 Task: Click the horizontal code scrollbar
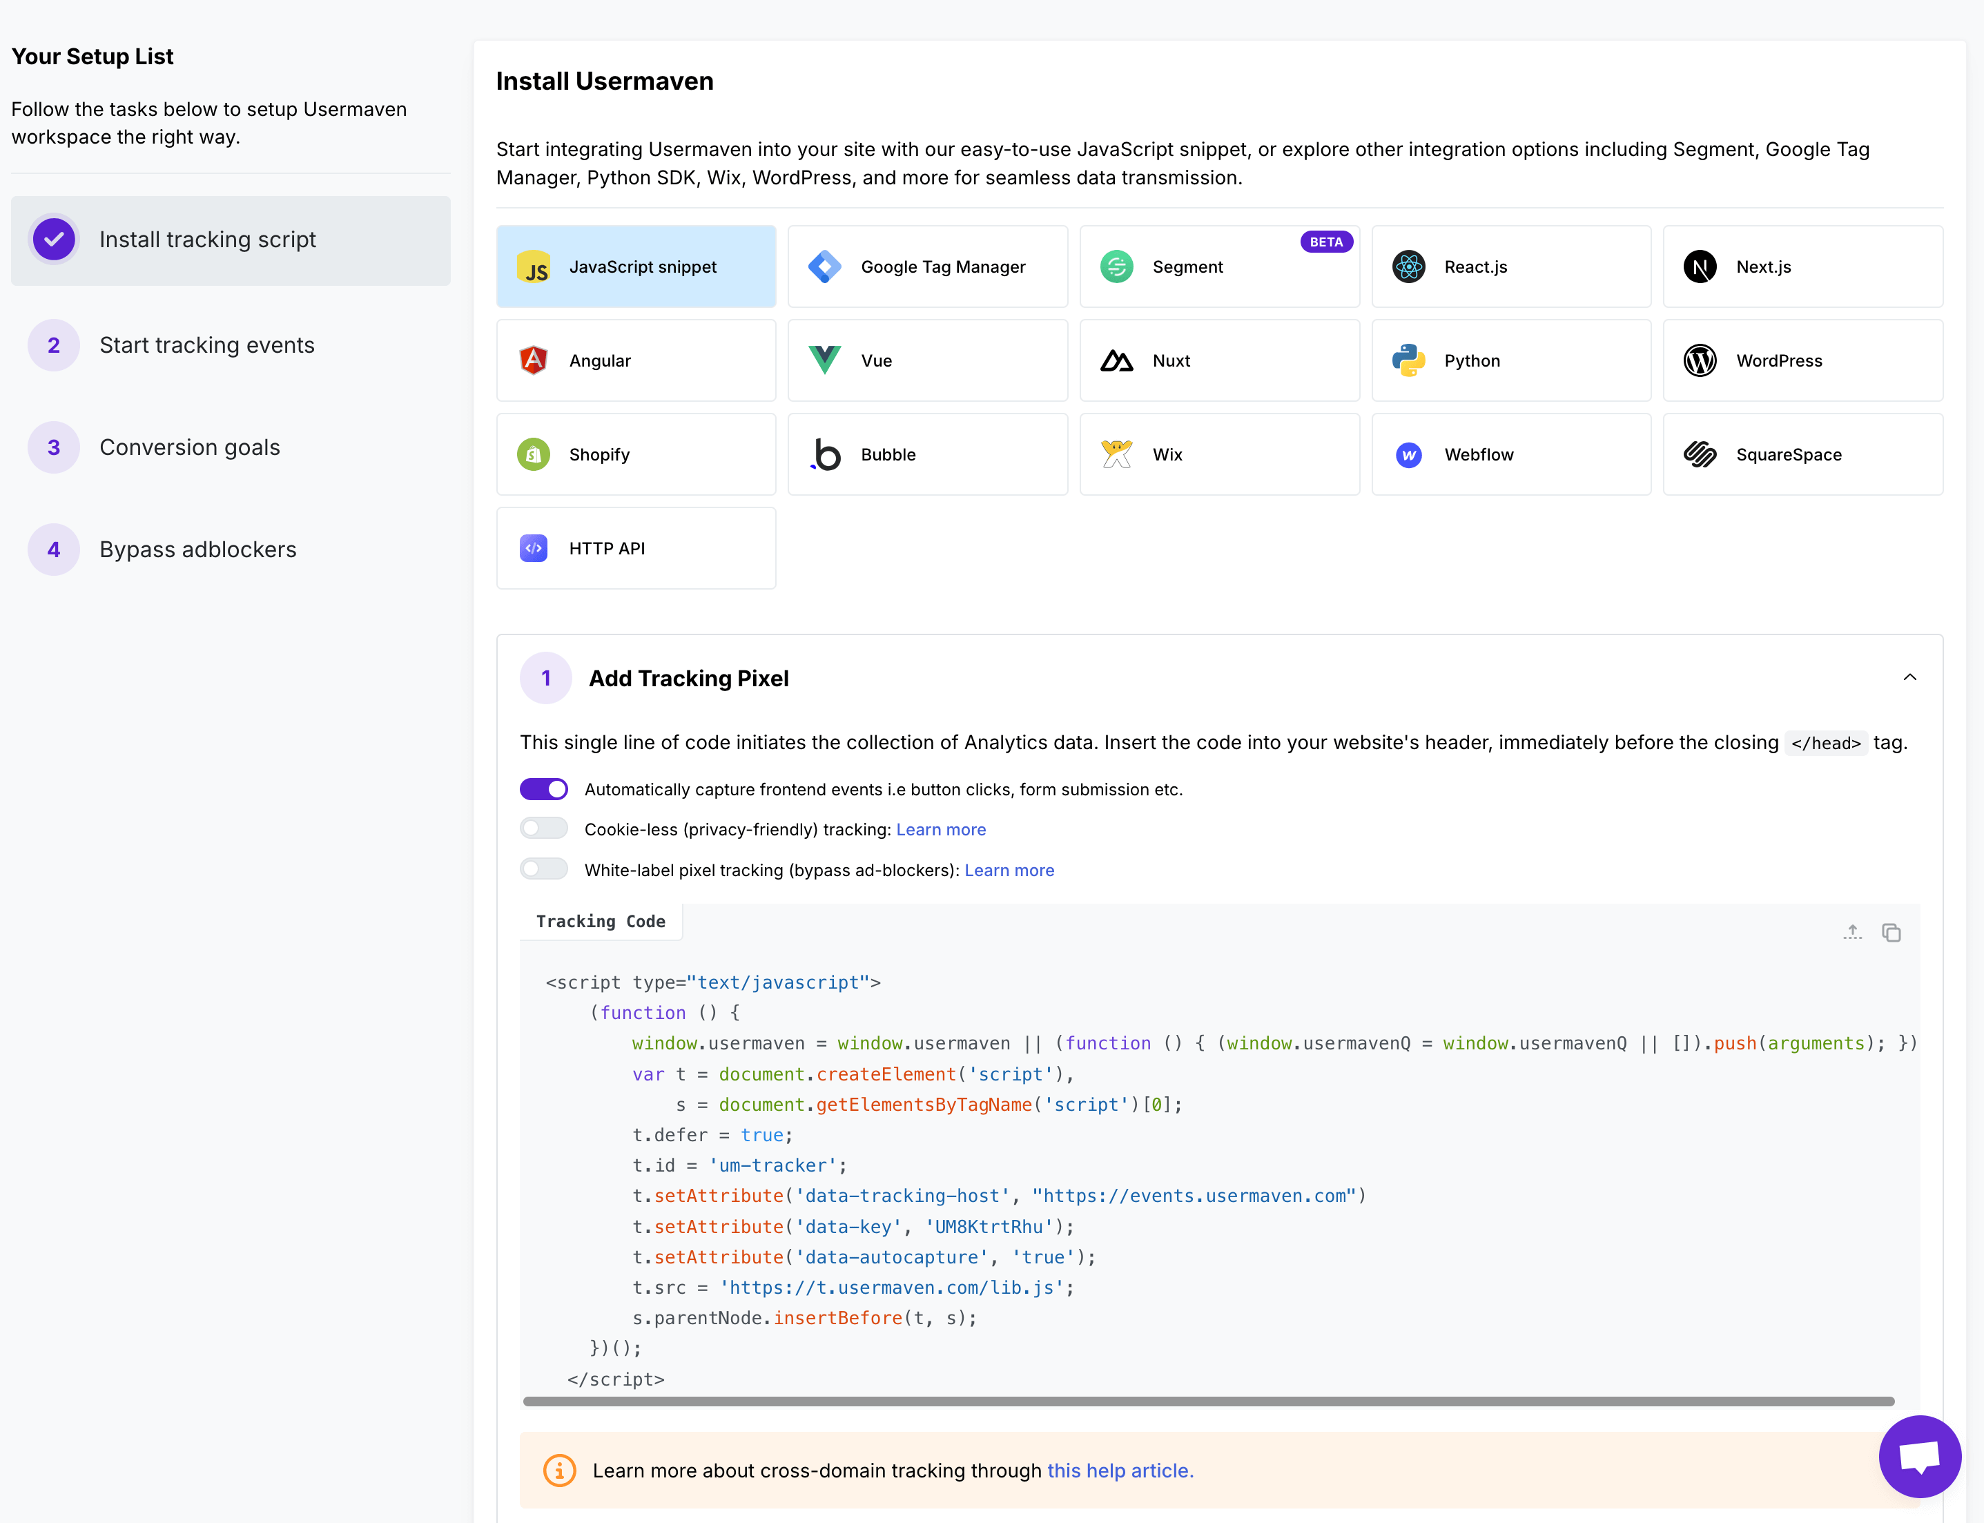1207,1401
